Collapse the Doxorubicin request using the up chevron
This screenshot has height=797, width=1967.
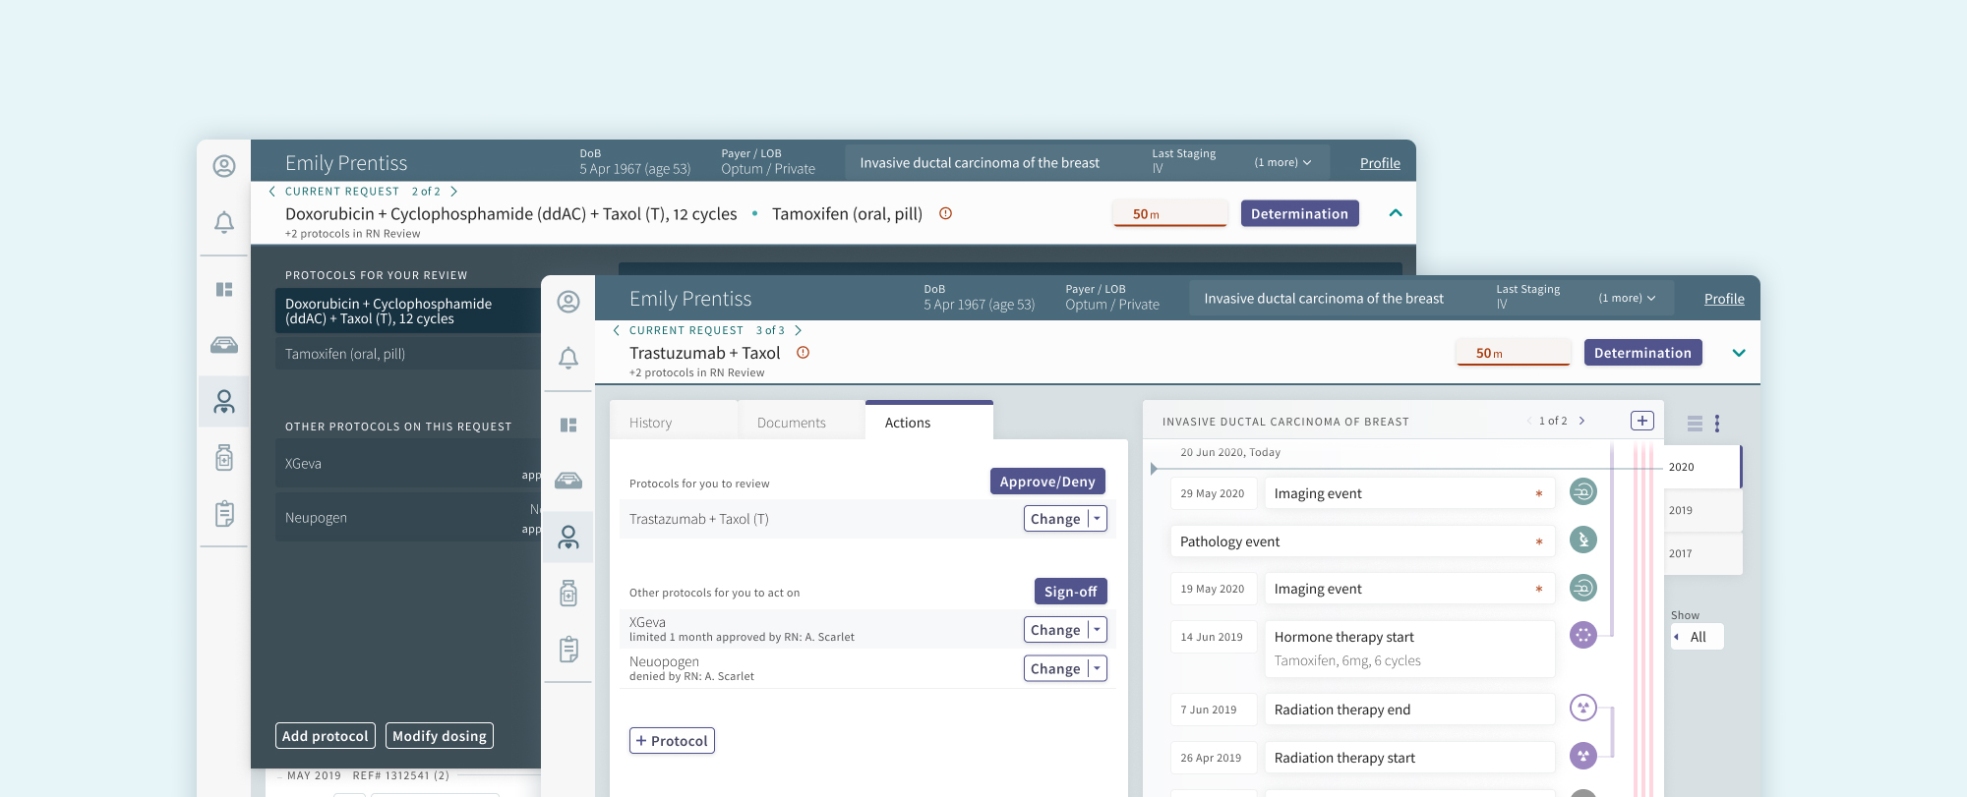tap(1395, 213)
